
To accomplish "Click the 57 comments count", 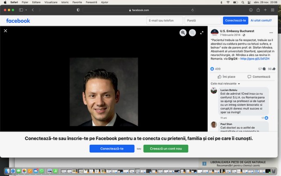I will (x=262, y=69).
